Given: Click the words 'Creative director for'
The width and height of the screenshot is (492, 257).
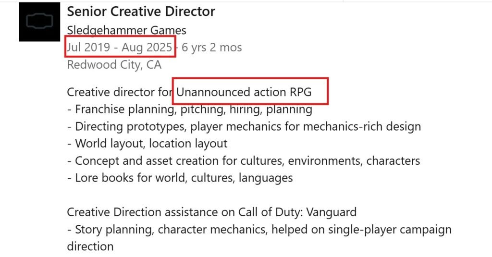Looking at the screenshot, I should pos(120,92).
